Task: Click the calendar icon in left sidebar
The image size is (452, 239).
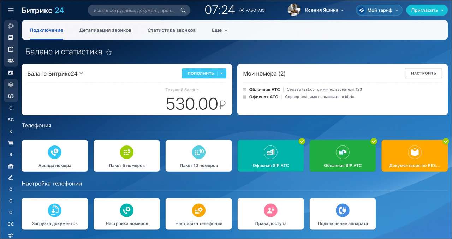Action: [11, 49]
